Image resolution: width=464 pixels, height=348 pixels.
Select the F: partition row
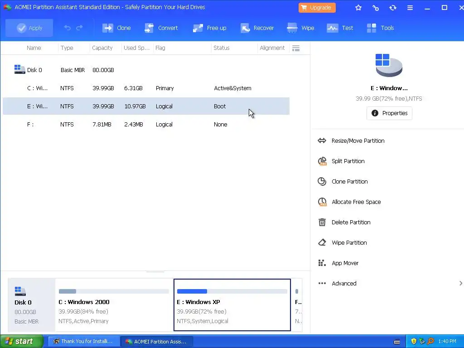pos(146,125)
